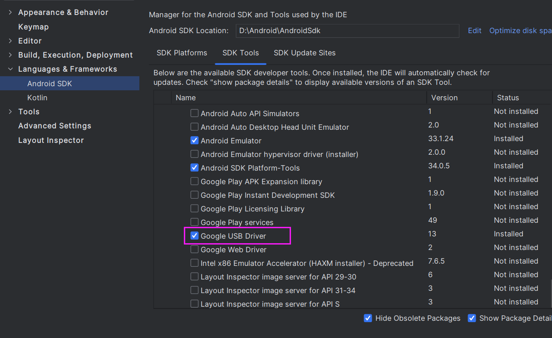Select Kotlin in the settings tree
The height and width of the screenshot is (338, 552).
(x=37, y=98)
